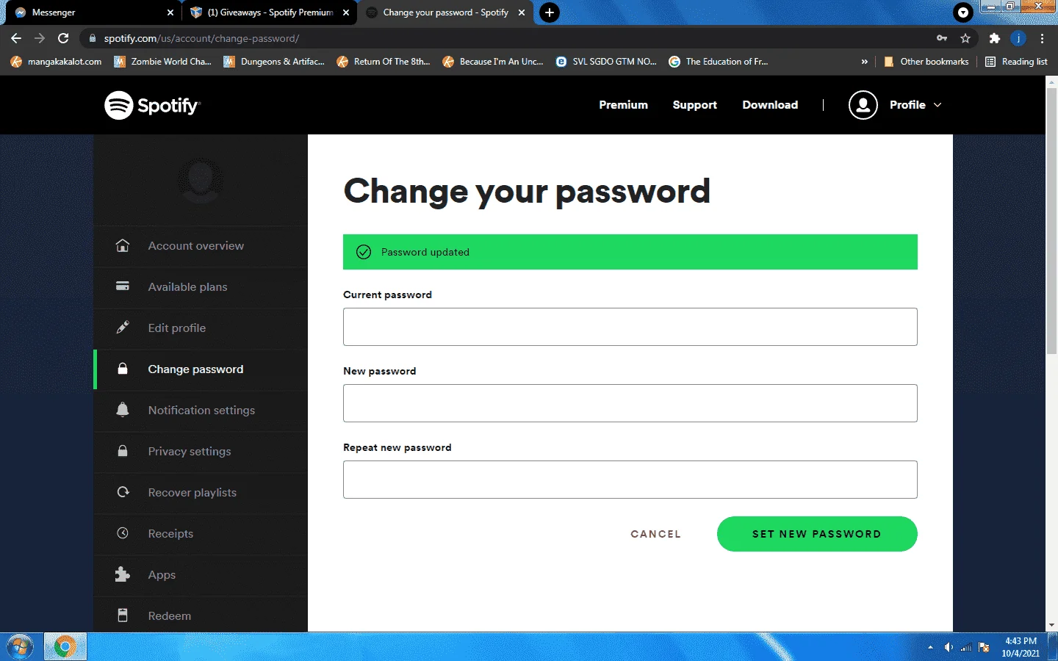Viewport: 1058px width, 661px height.
Task: Click the lock icon beside Change password
Action: [x=123, y=369]
